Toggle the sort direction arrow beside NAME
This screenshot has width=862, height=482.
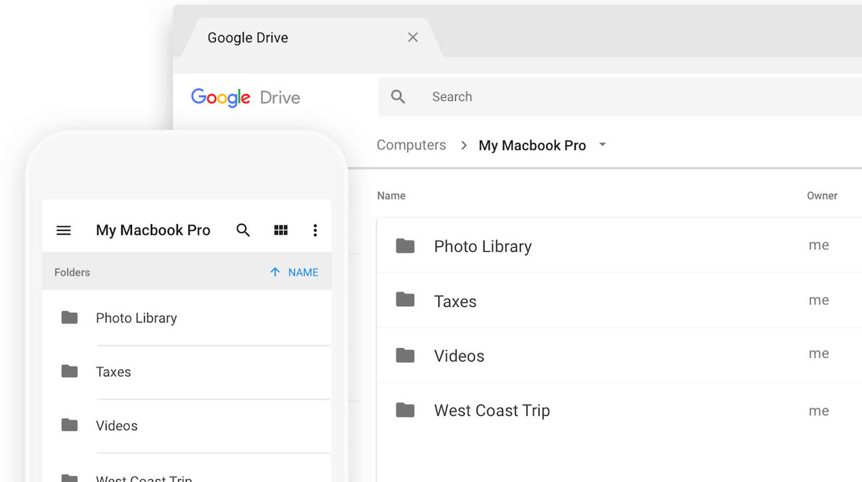275,272
